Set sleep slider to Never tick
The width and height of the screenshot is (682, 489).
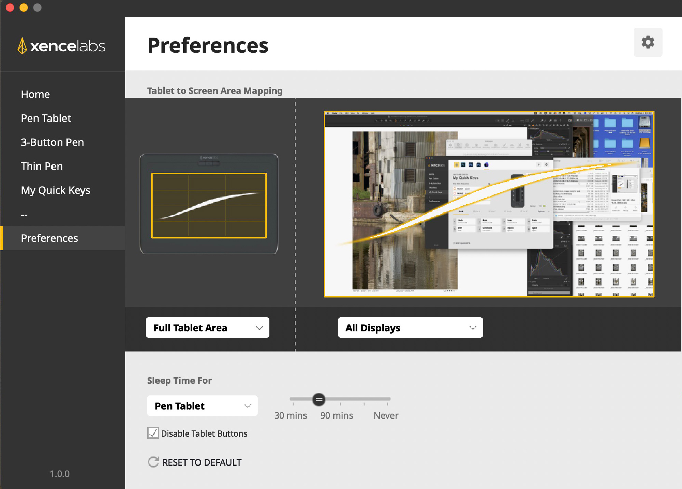[387, 399]
